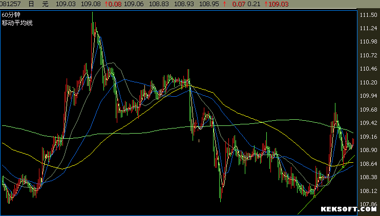Click the 日 label in the top bar
This screenshot has width=380, height=216.
tap(31, 4)
